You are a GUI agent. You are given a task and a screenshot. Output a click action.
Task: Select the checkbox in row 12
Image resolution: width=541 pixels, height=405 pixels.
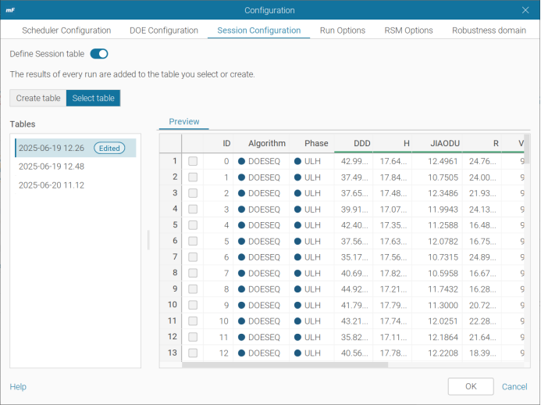193,337
